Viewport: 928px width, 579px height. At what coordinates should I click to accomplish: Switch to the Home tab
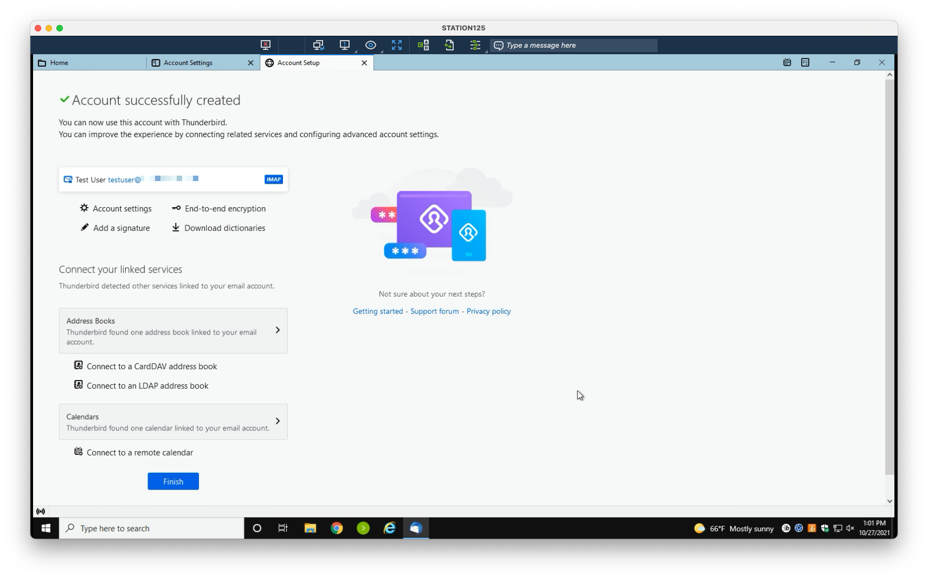89,63
